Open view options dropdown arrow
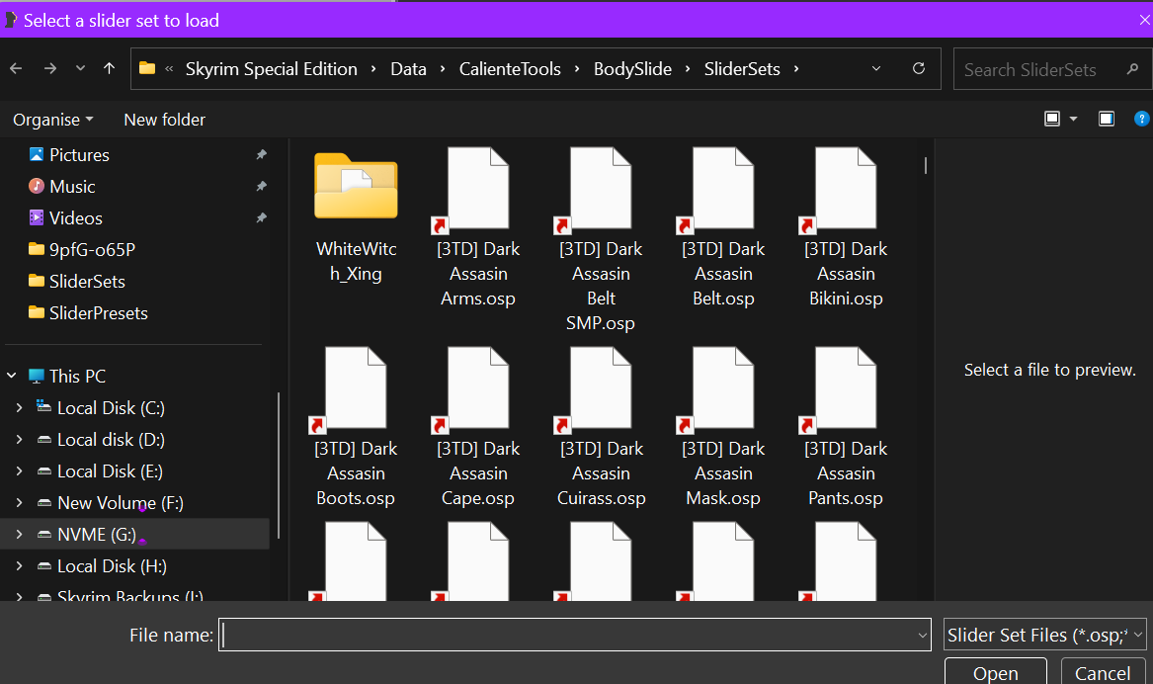This screenshot has height=684, width=1153. tap(1073, 119)
